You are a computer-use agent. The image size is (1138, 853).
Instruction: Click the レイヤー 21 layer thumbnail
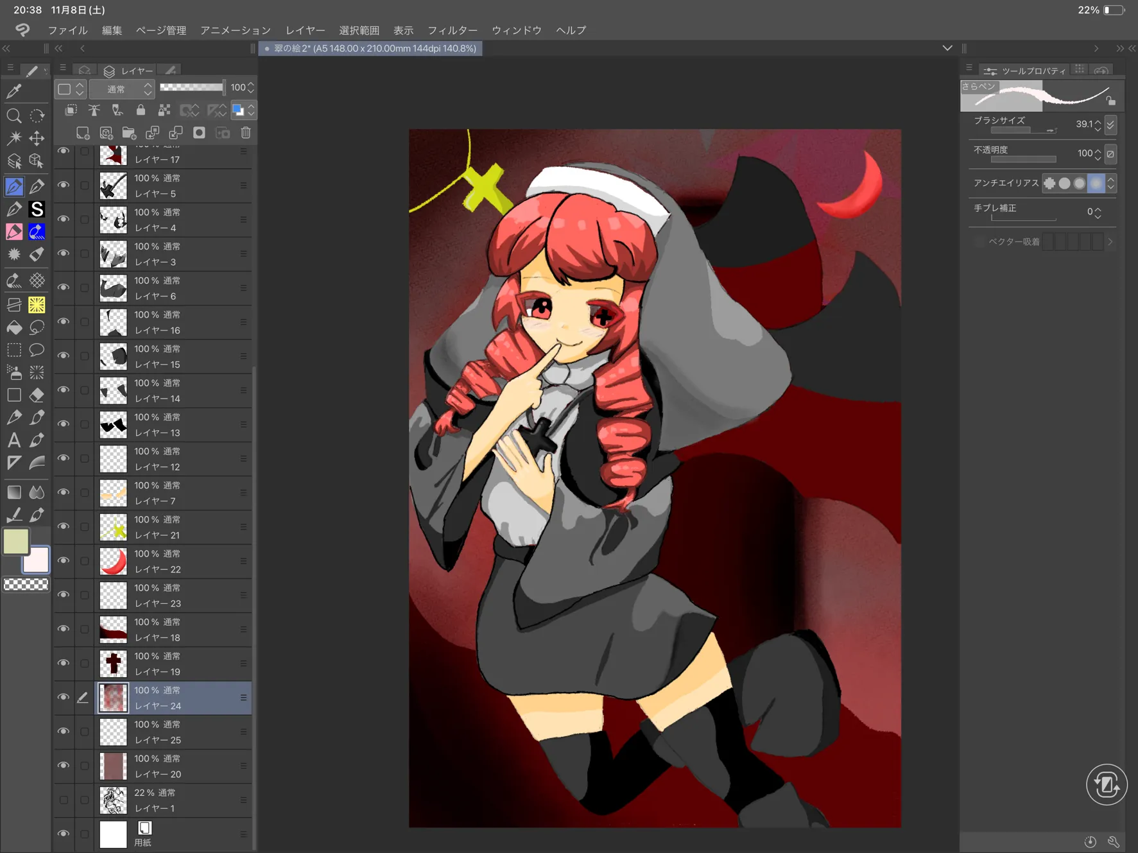tap(114, 527)
